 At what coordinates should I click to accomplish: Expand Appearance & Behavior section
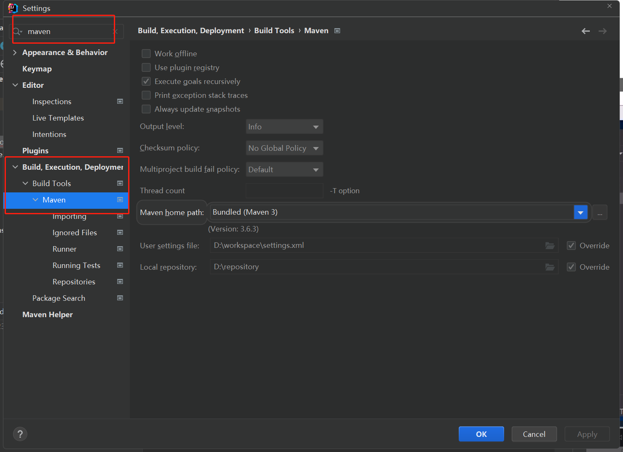[15, 53]
